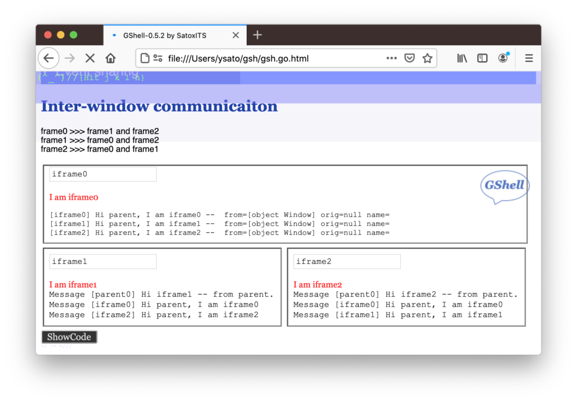The image size is (577, 402).
Task: Click the GShell speech bubble logo
Action: tap(504, 186)
